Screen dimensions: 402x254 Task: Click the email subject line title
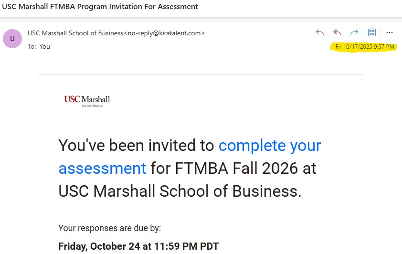100,7
